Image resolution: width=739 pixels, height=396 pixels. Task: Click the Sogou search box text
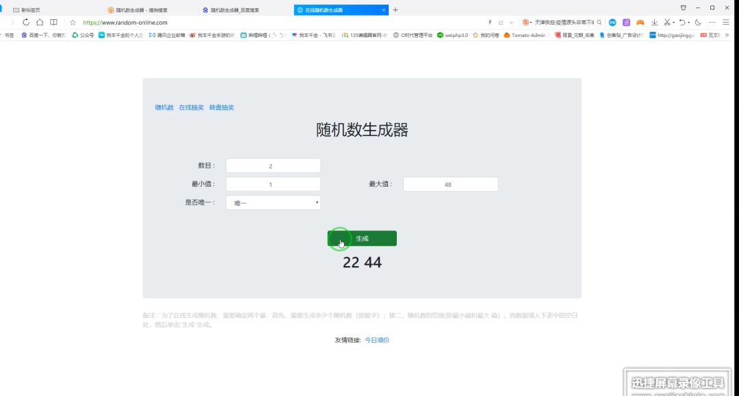[564, 22]
